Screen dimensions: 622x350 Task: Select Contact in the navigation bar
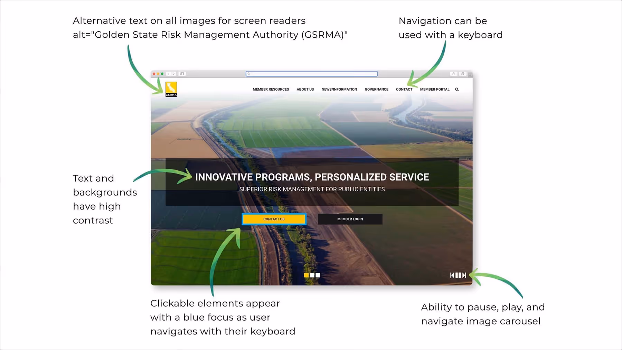[404, 89]
